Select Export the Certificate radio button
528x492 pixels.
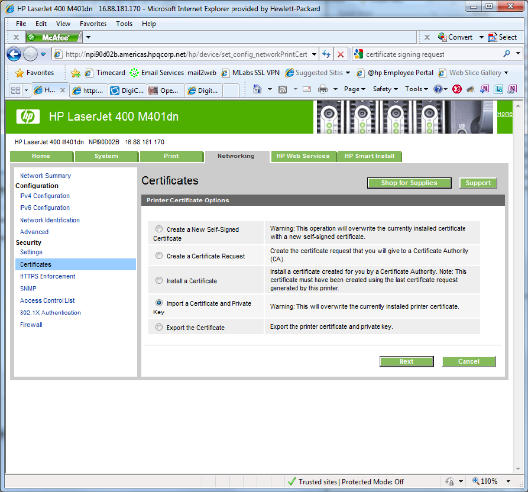tap(159, 327)
